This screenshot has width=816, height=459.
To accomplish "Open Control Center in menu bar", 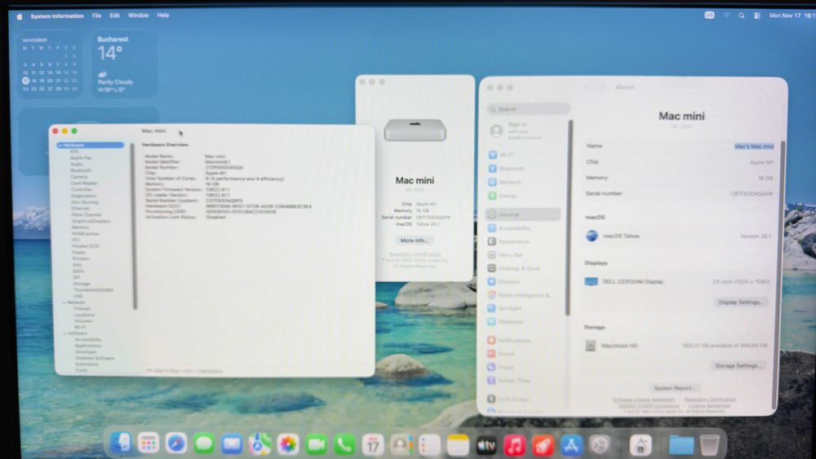I will tap(757, 15).
